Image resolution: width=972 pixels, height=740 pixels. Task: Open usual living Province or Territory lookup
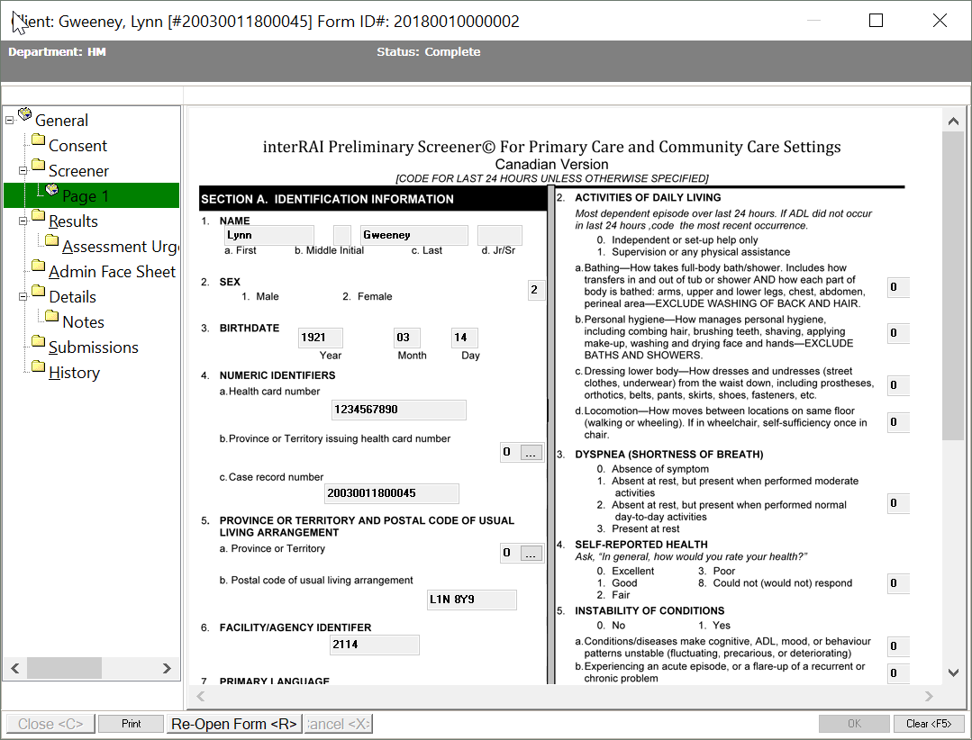[x=531, y=553]
